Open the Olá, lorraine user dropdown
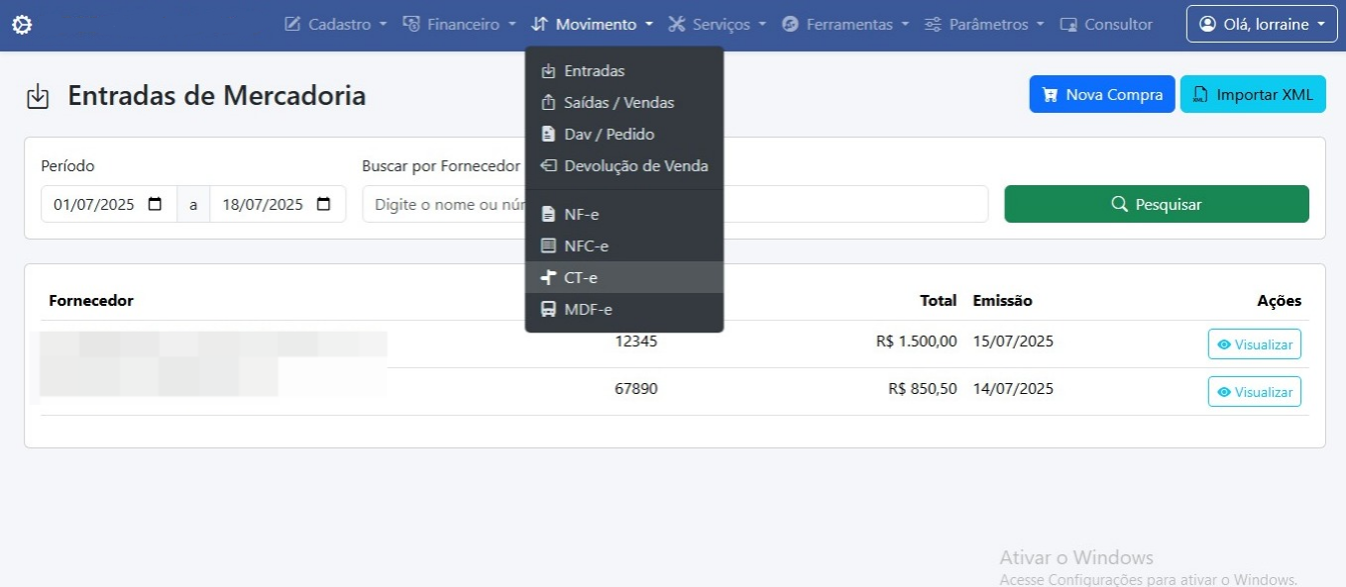Viewport: 1346px width, 587px height. click(1262, 25)
